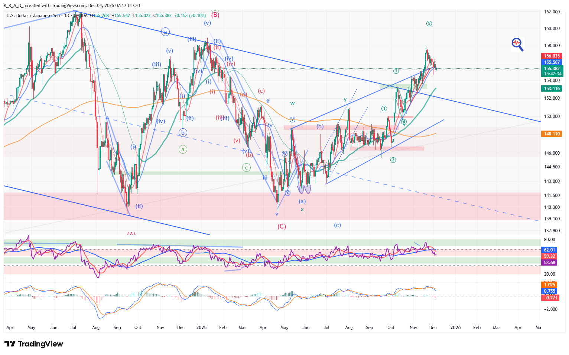
Task: Click the blue 62.01 RSI value label
Action: (x=549, y=250)
